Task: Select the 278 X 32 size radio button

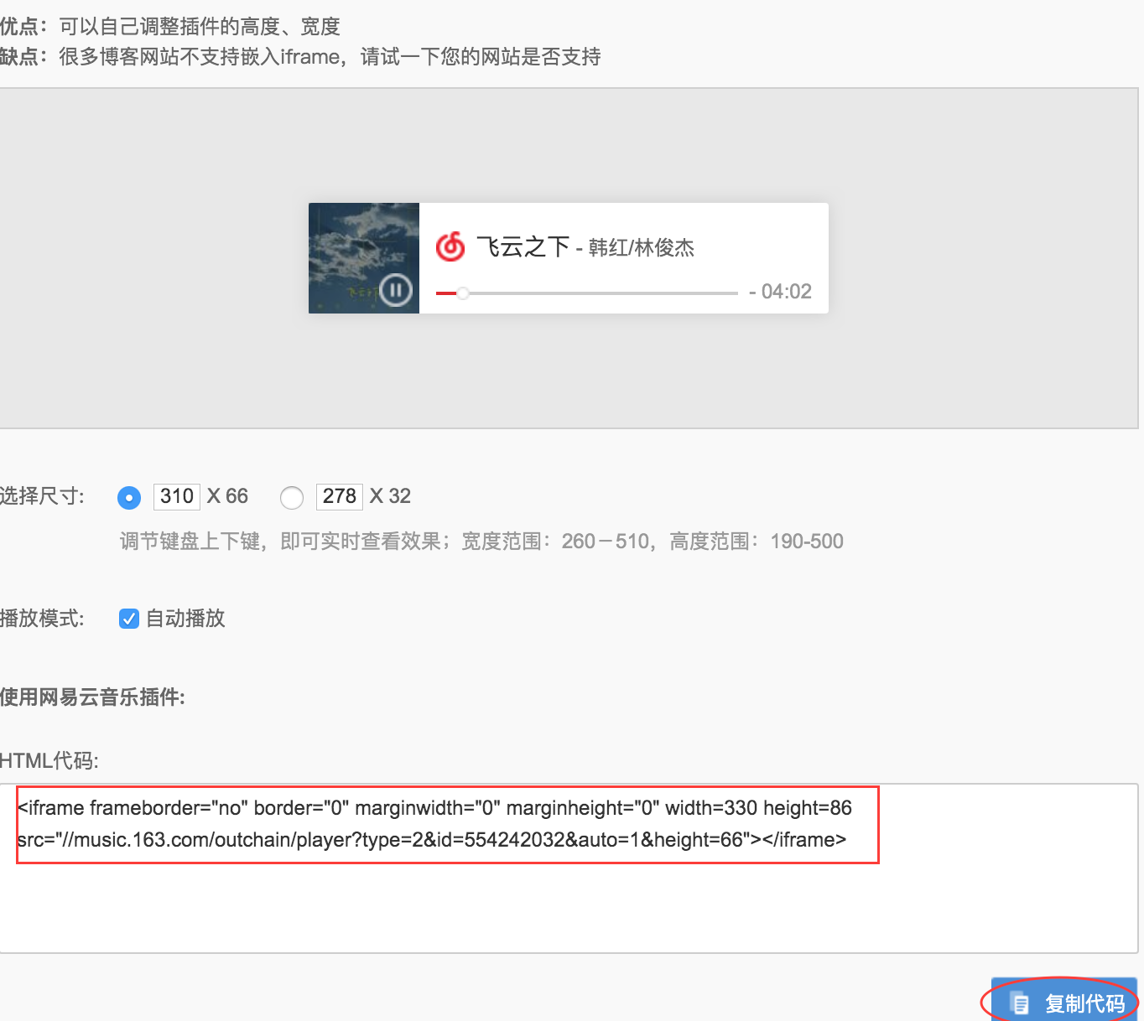Action: (x=292, y=497)
